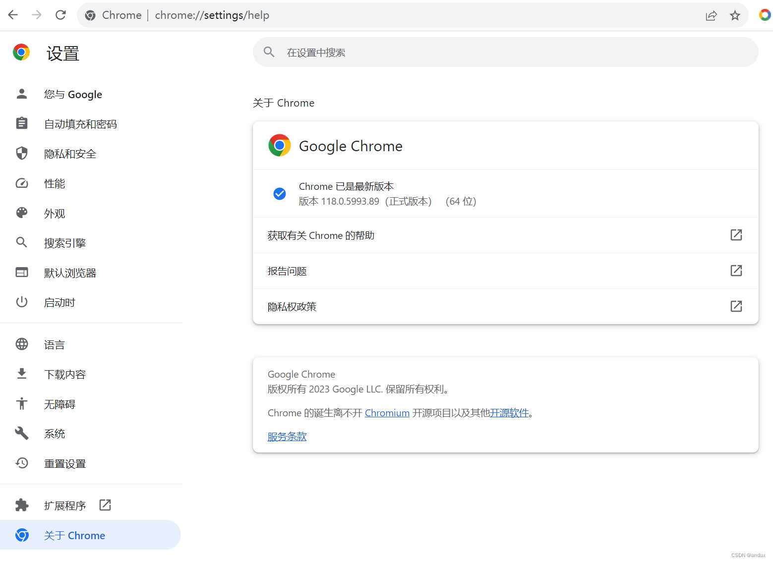Screen dimensions: 773x562
Task: Select 搜索引擎 in the sidebar
Action: click(x=91, y=243)
